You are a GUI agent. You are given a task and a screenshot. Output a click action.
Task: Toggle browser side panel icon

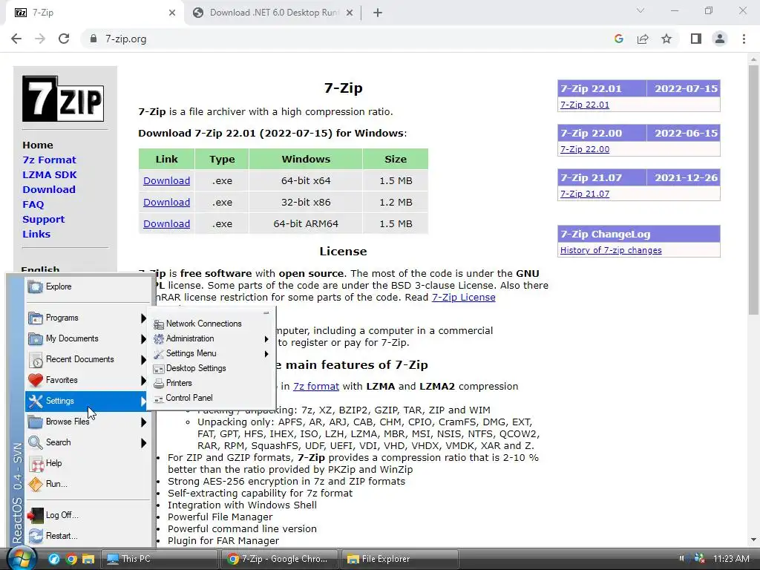(696, 39)
